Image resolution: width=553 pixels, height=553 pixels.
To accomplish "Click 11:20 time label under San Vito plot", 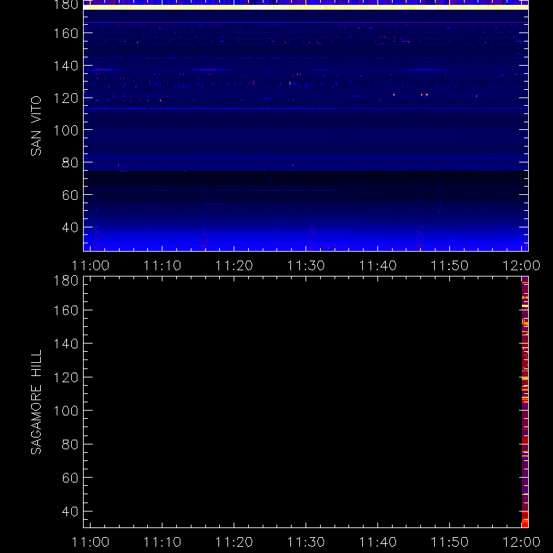I will point(234,265).
